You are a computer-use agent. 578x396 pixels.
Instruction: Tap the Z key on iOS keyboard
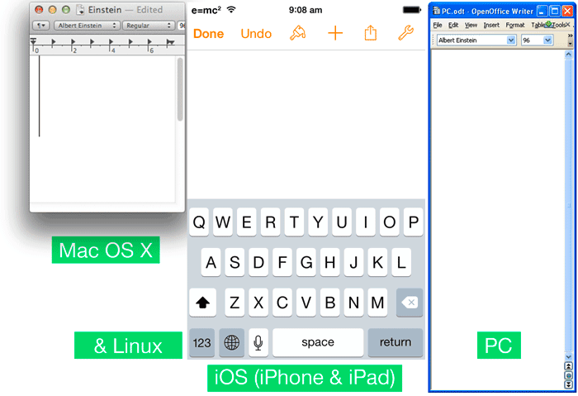235,303
